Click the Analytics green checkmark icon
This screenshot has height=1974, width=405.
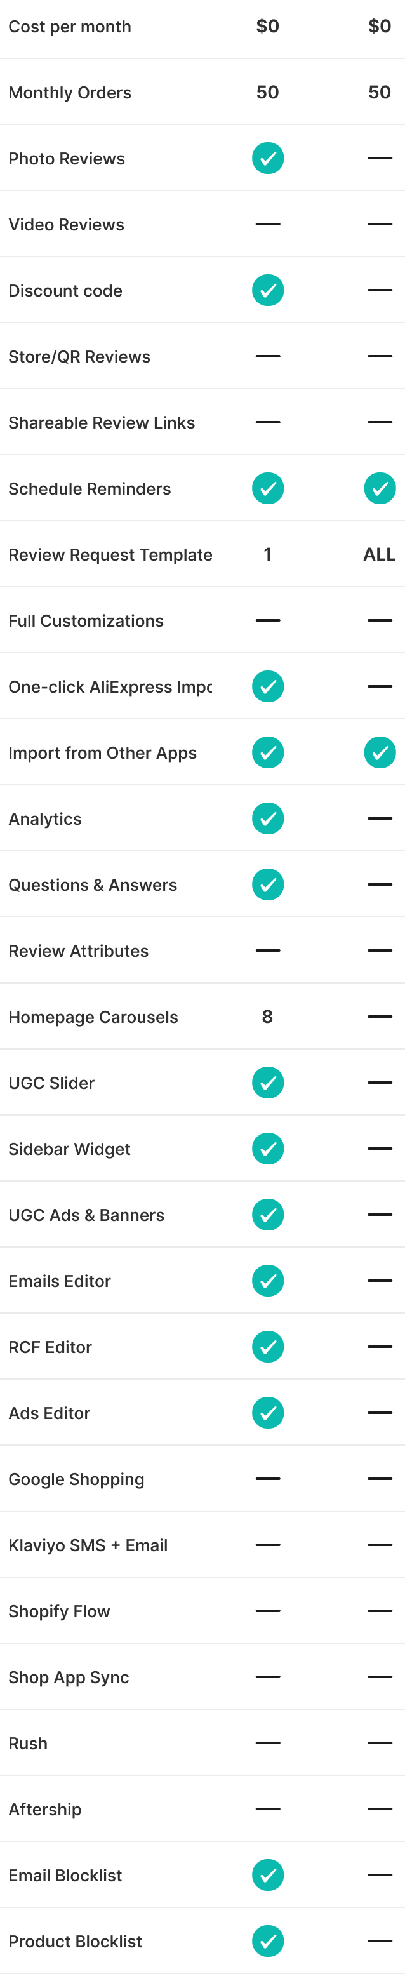(x=268, y=818)
